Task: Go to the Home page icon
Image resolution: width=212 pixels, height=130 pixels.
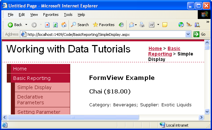Action: (64, 25)
